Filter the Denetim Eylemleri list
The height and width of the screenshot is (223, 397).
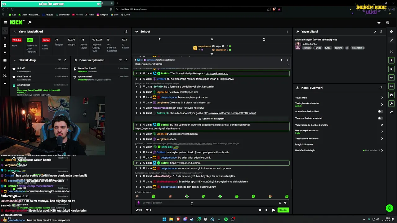tap(120, 60)
